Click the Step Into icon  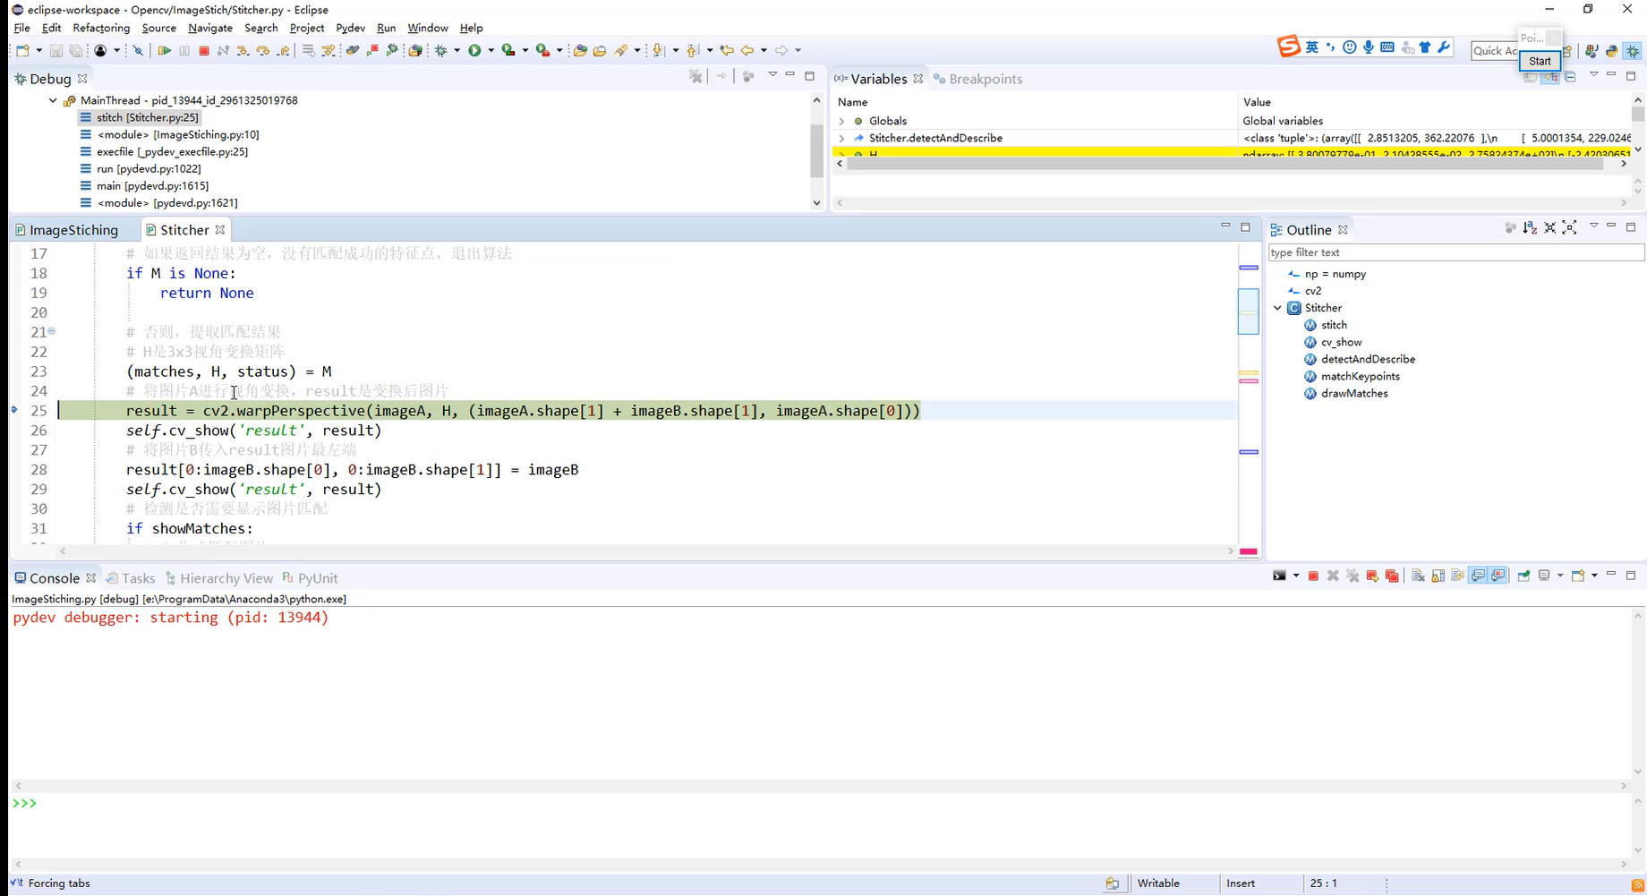pyautogui.click(x=243, y=51)
